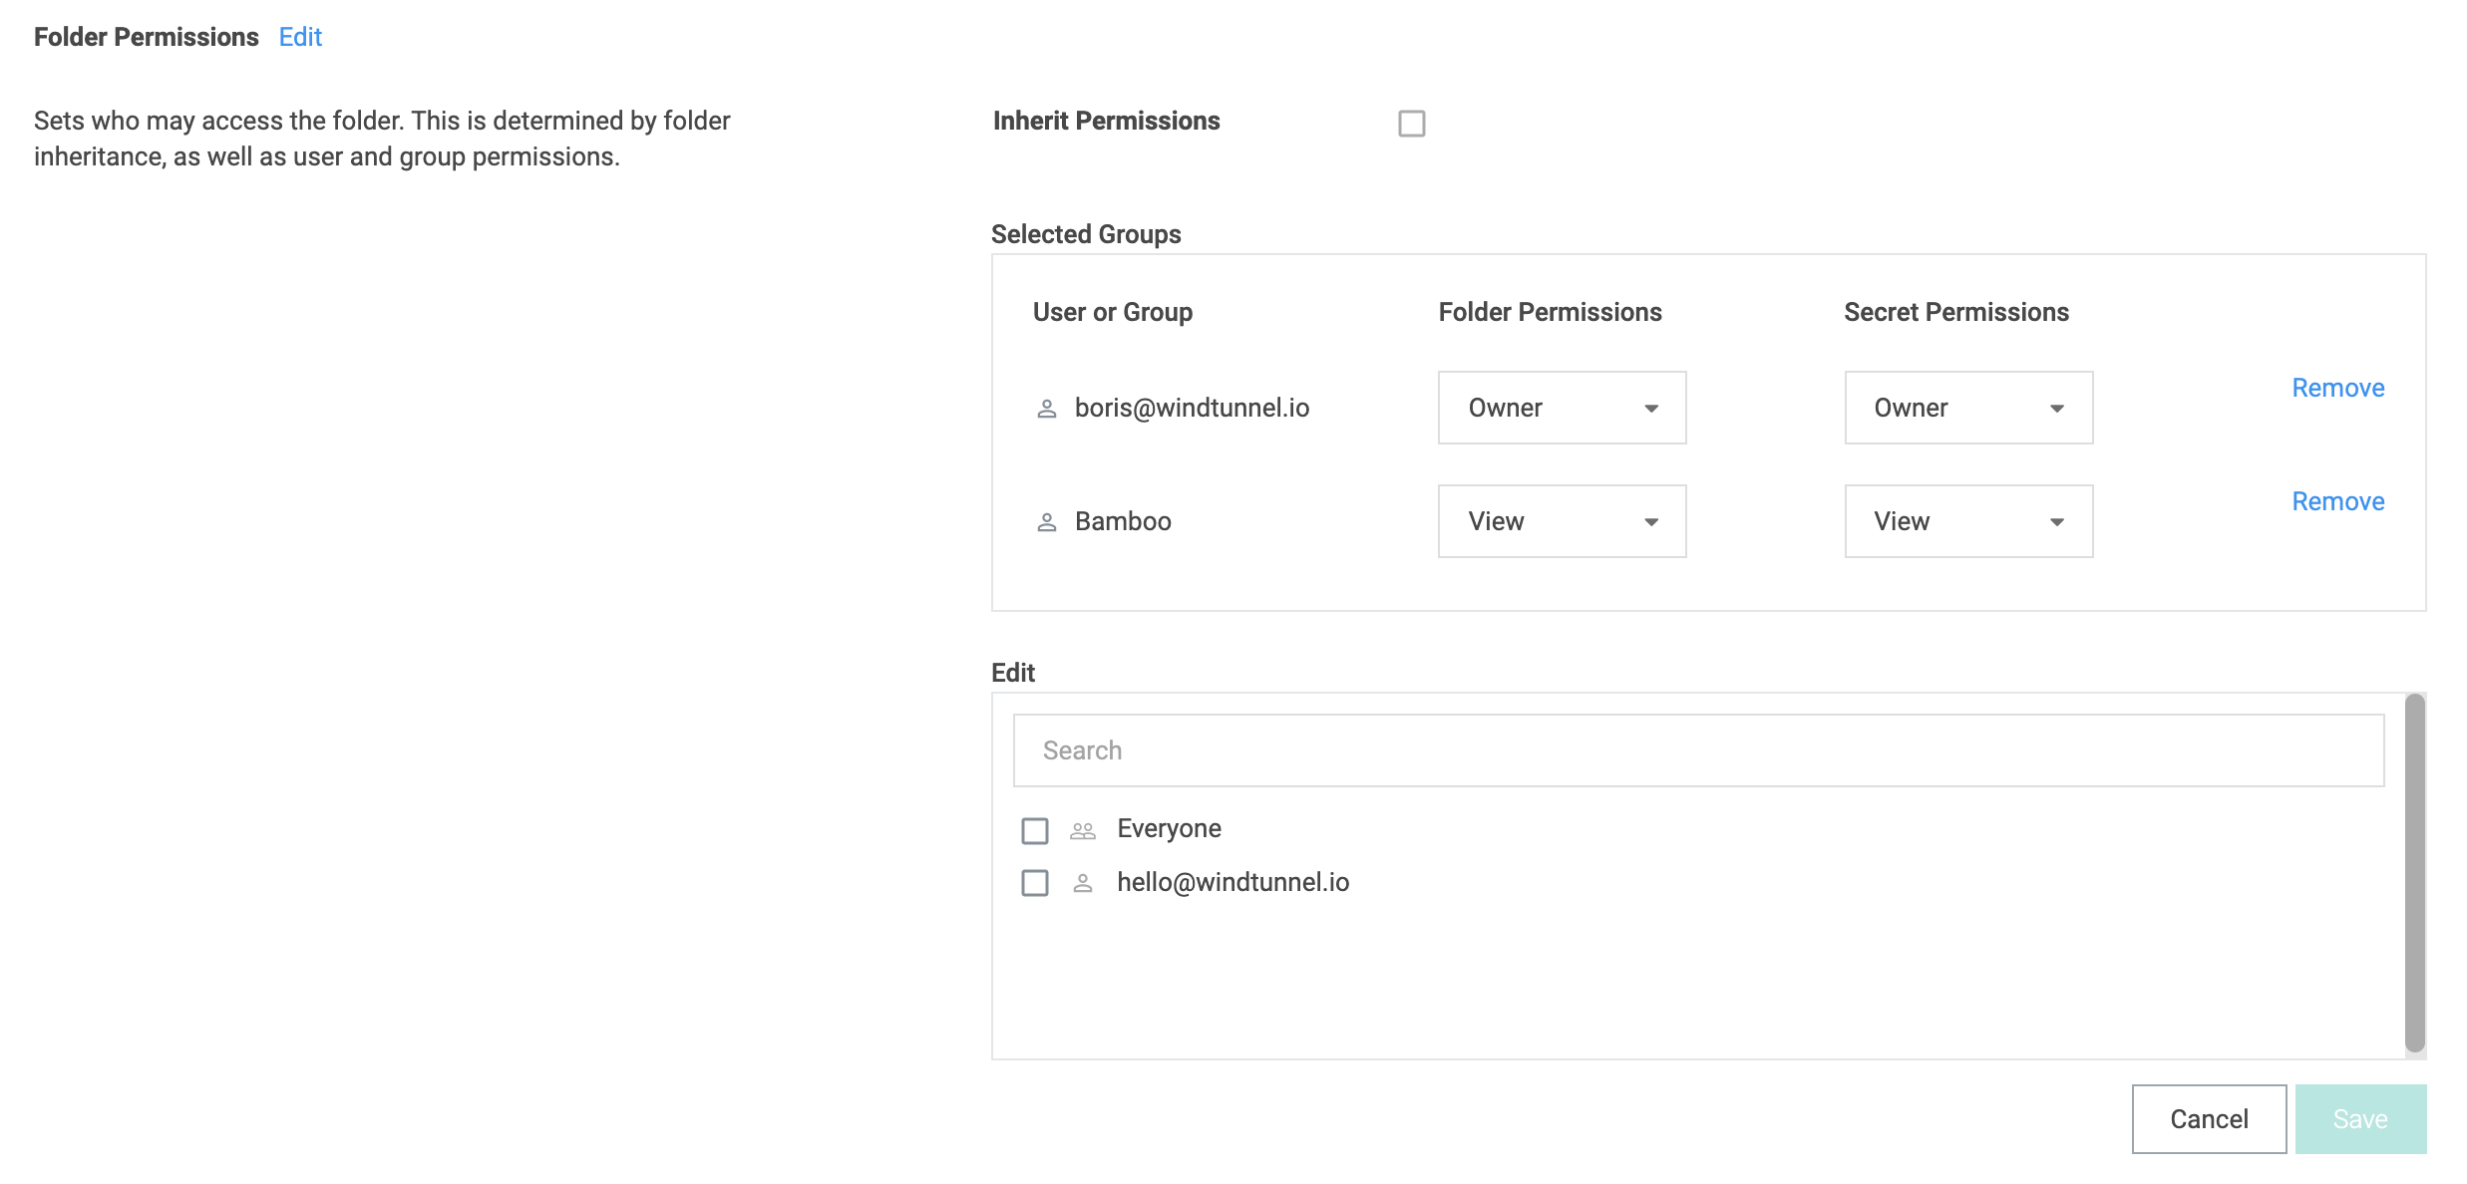The height and width of the screenshot is (1184, 2467).
Task: Select the Bamboo user name
Action: pos(1123,521)
